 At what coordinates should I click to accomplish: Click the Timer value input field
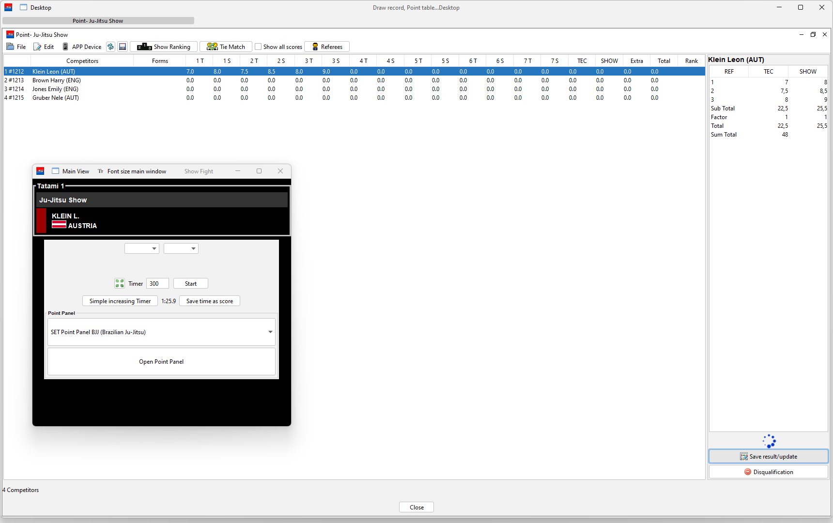(x=157, y=284)
